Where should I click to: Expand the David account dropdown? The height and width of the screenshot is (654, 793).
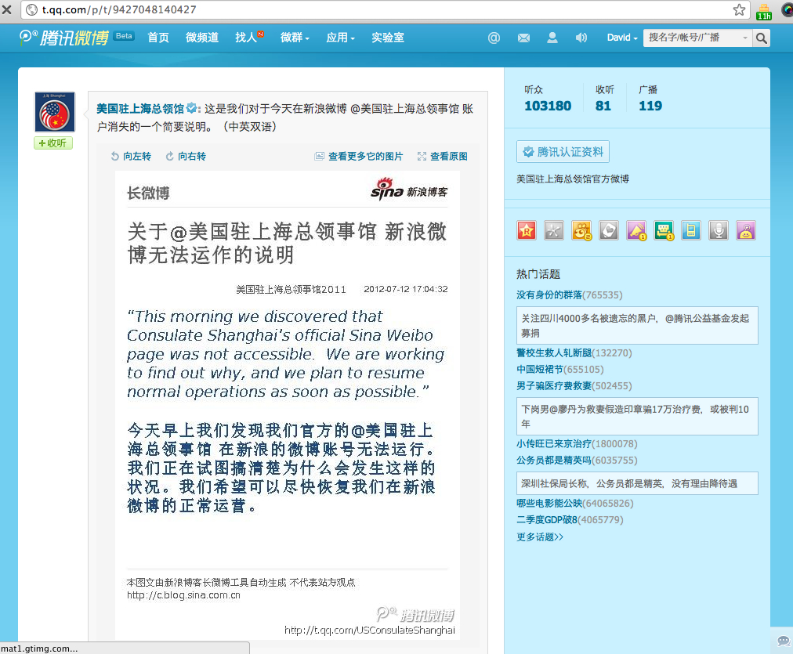click(x=622, y=38)
